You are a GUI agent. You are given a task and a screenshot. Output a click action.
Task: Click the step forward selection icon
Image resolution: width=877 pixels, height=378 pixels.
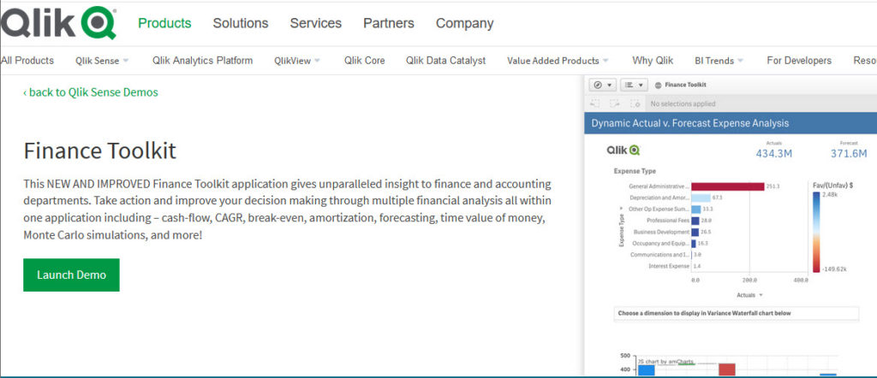point(615,103)
